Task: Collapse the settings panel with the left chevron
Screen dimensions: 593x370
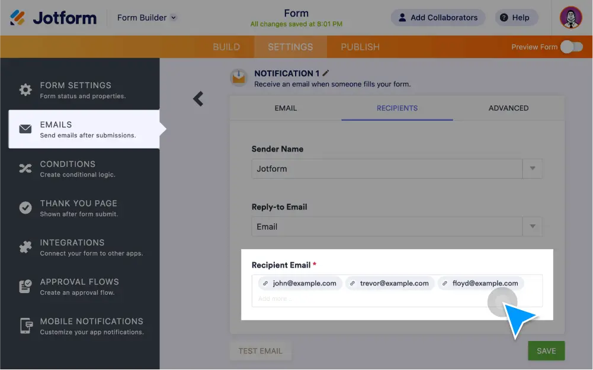Action: tap(197, 99)
